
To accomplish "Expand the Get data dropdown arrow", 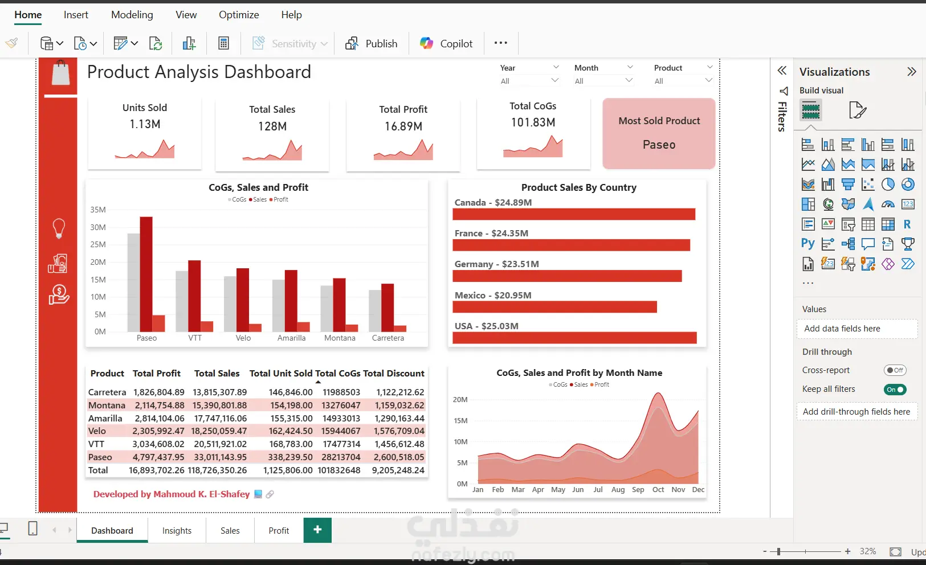I will [x=60, y=43].
